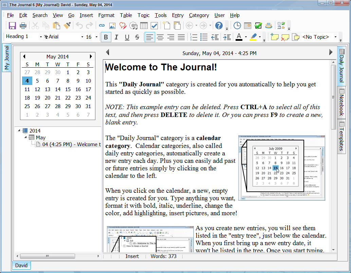Select the My Journal side tab
Image resolution: width=351 pixels, height=273 pixels.
pos(7,57)
